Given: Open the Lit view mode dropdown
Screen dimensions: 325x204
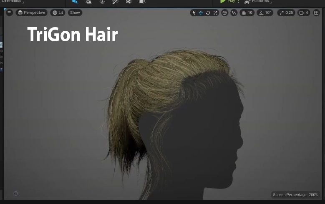Looking at the screenshot, I should click(x=58, y=13).
